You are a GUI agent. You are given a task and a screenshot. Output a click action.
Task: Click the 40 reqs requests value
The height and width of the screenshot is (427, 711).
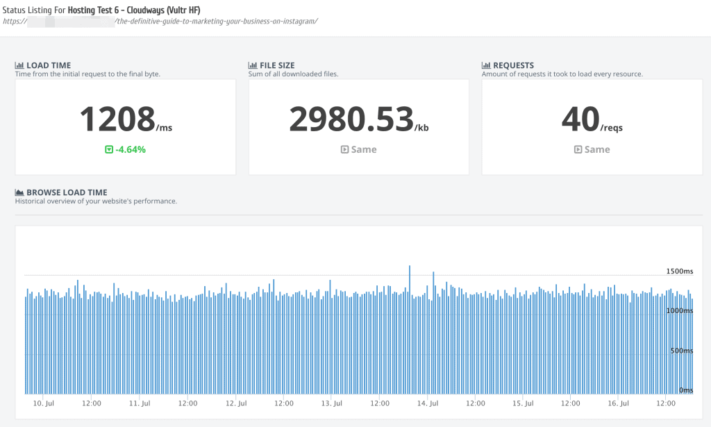(580, 119)
